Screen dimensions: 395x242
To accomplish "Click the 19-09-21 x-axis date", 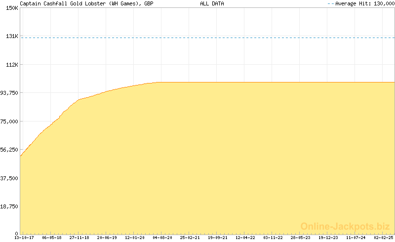I will [x=217, y=238].
